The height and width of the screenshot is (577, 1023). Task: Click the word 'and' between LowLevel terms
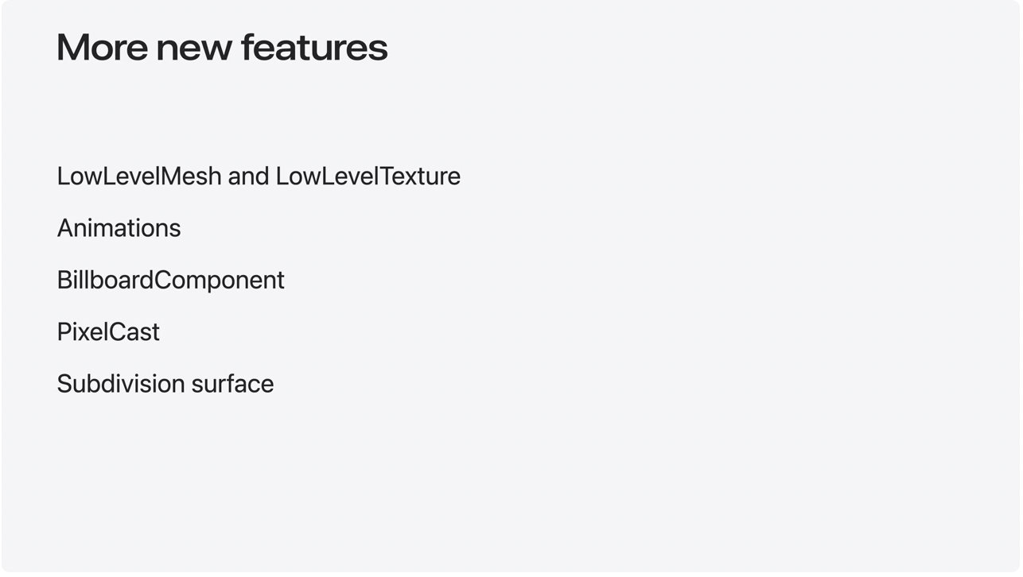click(248, 176)
